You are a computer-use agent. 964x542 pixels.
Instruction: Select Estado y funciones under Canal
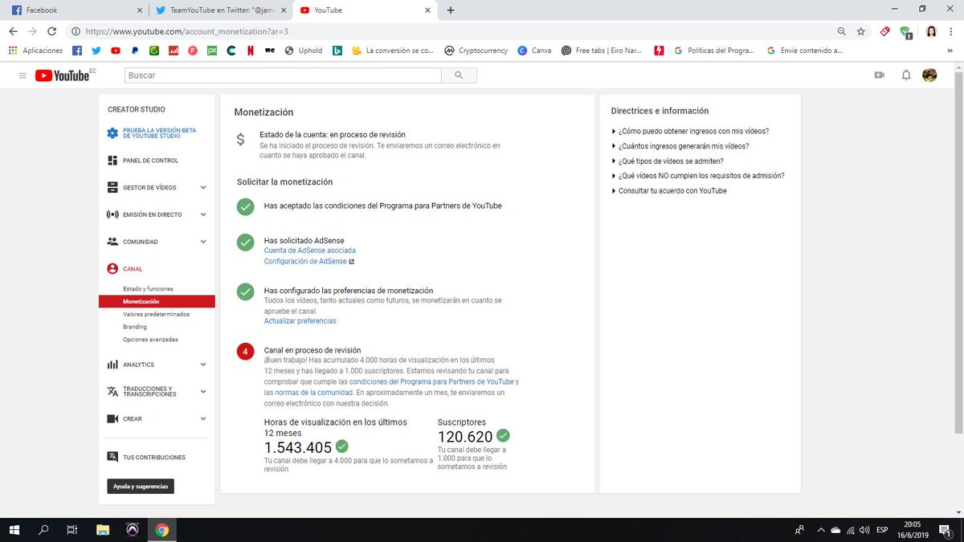coord(148,288)
